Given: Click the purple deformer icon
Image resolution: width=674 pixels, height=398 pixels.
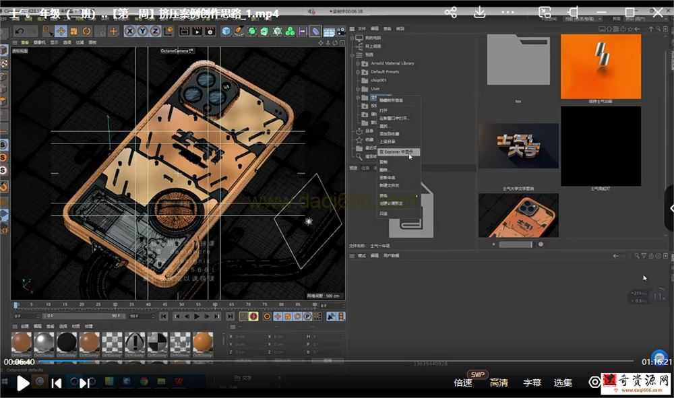Looking at the screenshot, I should pos(315,31).
